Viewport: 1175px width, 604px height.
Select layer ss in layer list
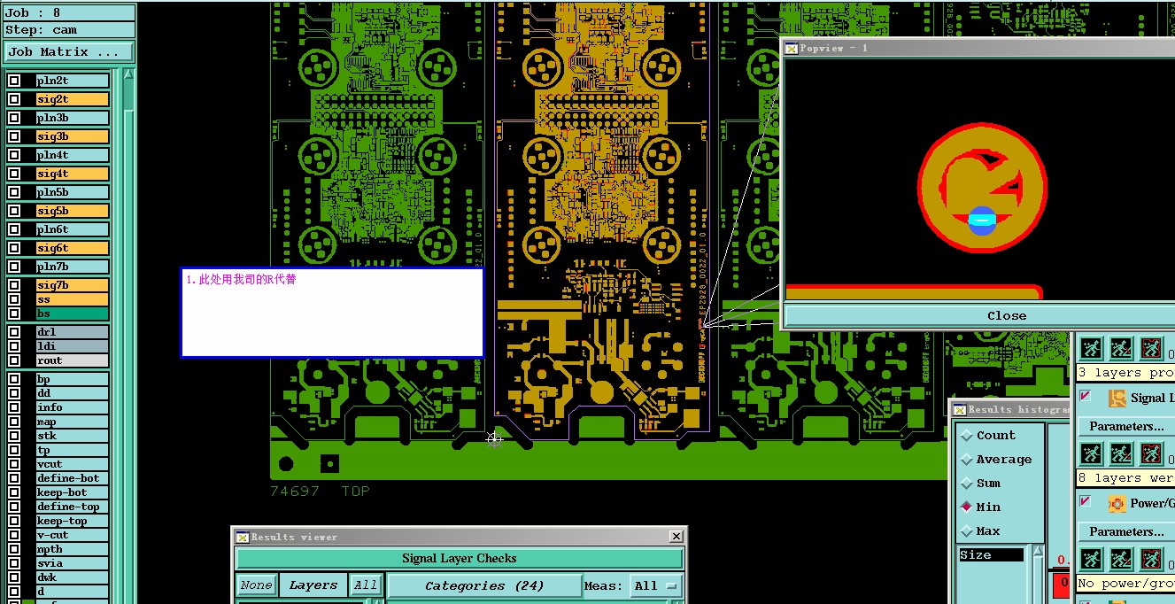[73, 299]
